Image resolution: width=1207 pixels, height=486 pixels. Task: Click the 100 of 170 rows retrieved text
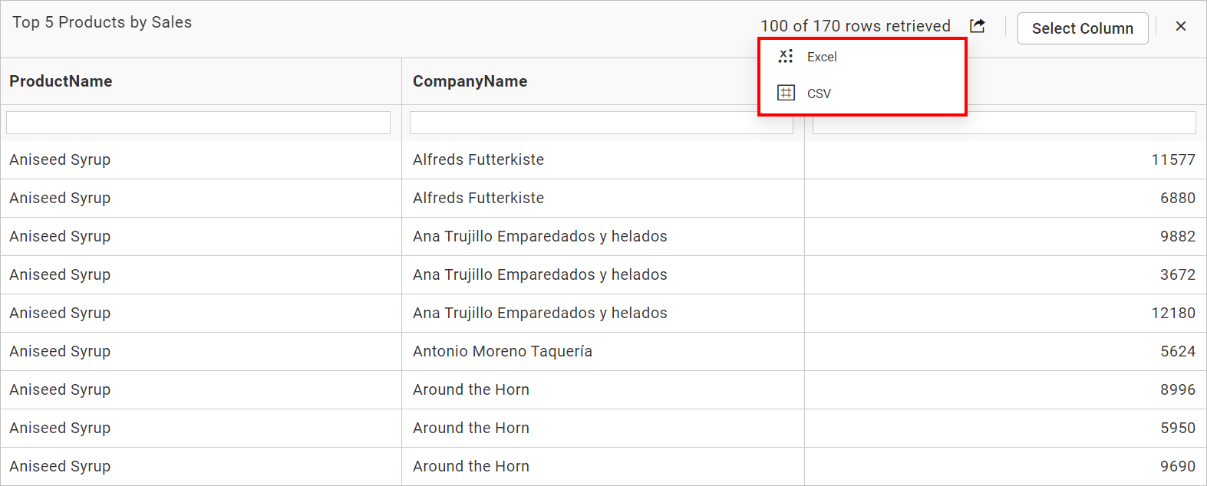855,25
